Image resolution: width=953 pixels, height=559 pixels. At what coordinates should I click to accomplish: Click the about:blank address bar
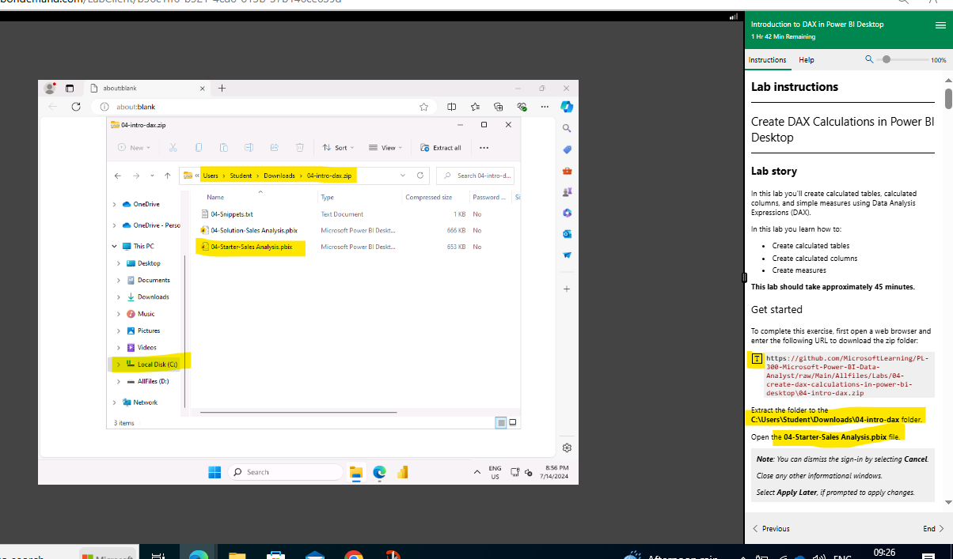click(x=261, y=107)
